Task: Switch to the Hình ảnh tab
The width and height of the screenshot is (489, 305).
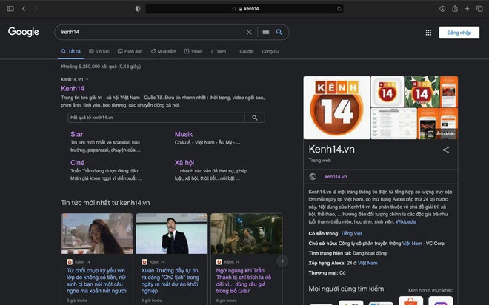Action: coord(130,52)
